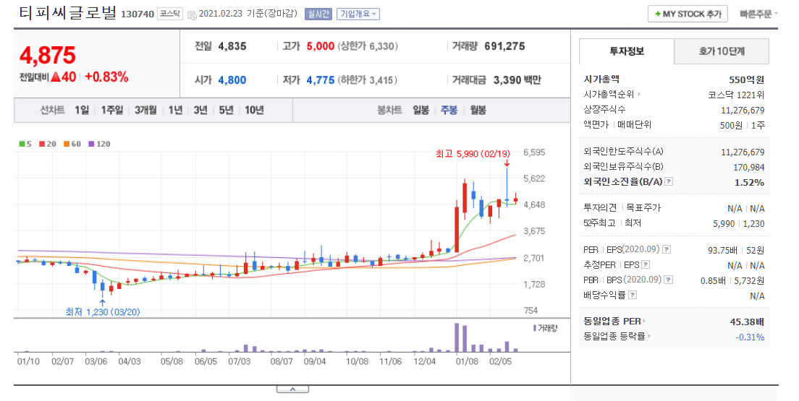Click the 01/08 date label on chart axis
Image resolution: width=799 pixels, height=401 pixels.
(x=468, y=361)
